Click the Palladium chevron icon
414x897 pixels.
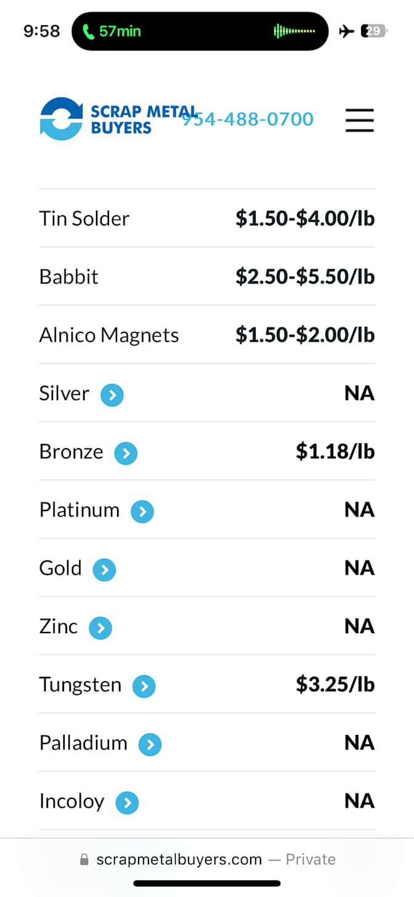click(x=150, y=744)
